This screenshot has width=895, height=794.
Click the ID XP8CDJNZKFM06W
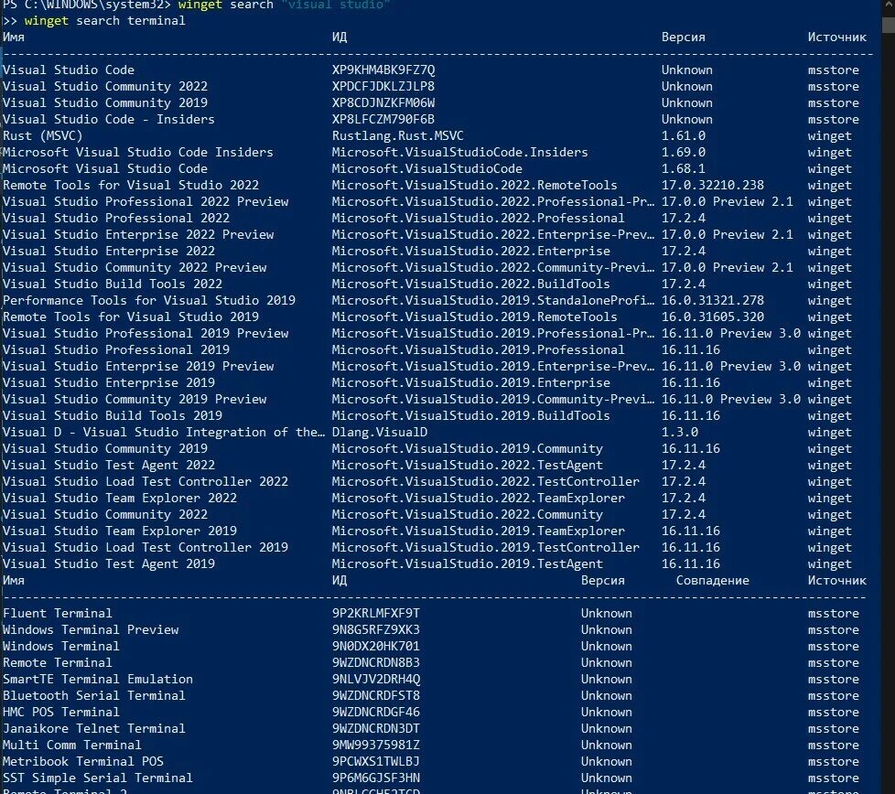(x=383, y=103)
